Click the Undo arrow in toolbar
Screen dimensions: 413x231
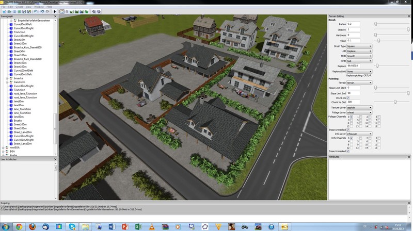pos(42,11)
